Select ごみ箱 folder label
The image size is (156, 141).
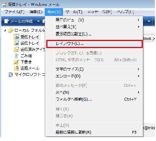pyautogui.click(x=26, y=55)
